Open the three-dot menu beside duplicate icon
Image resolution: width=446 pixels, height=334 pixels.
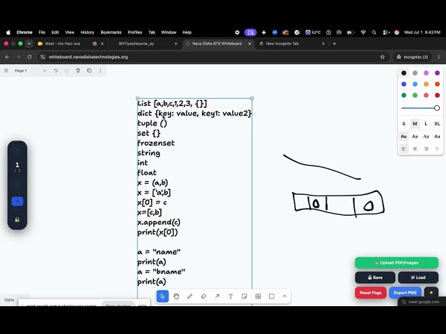[x=100, y=70]
